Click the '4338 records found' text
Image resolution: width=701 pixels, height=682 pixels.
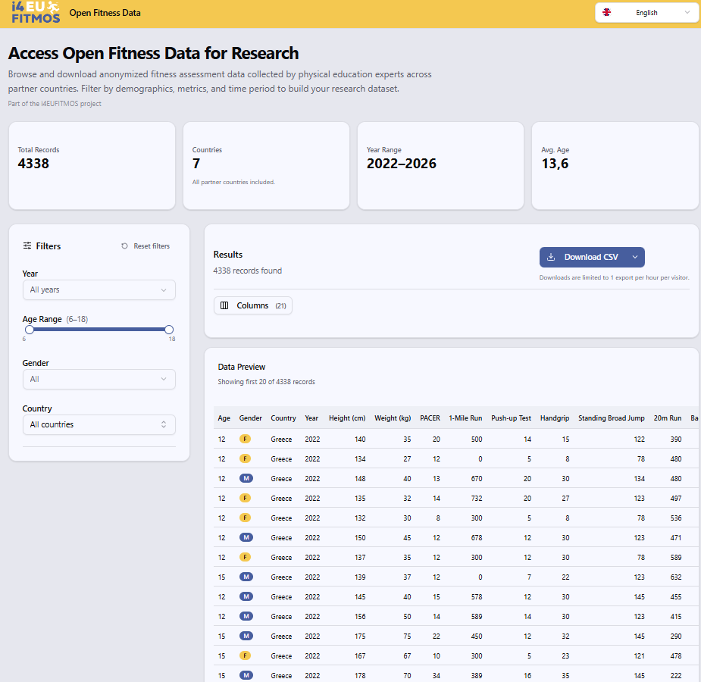[248, 271]
